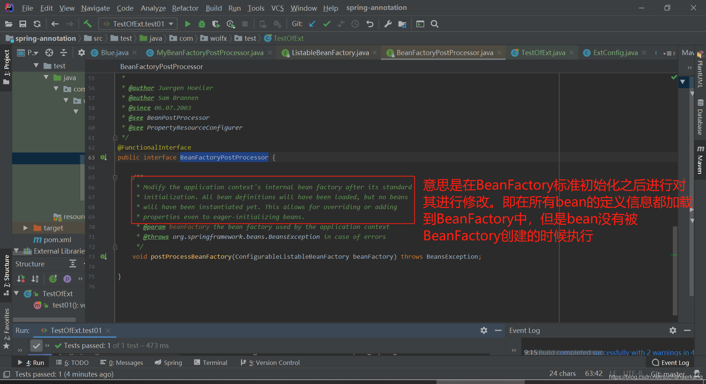Open the VCS menu
This screenshot has width=706, height=384.
[278, 8]
